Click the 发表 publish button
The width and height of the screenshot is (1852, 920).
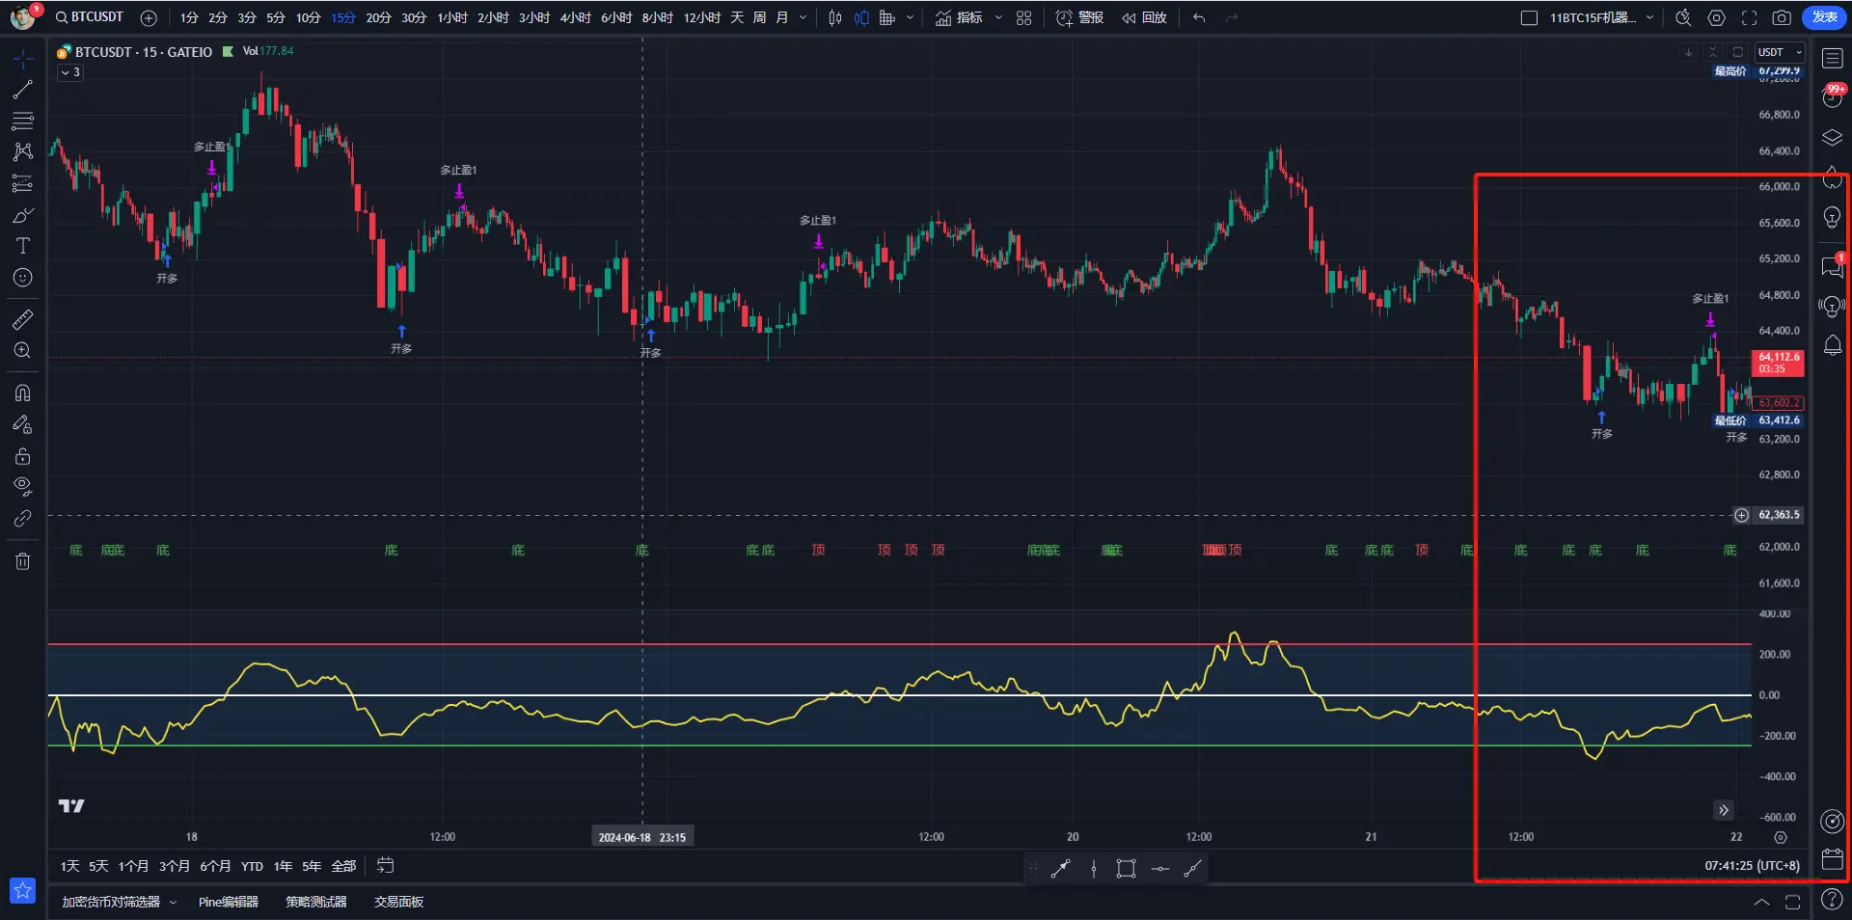click(x=1824, y=17)
